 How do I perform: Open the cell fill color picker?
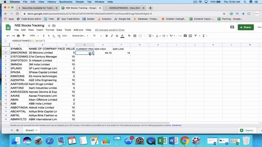click(129, 36)
